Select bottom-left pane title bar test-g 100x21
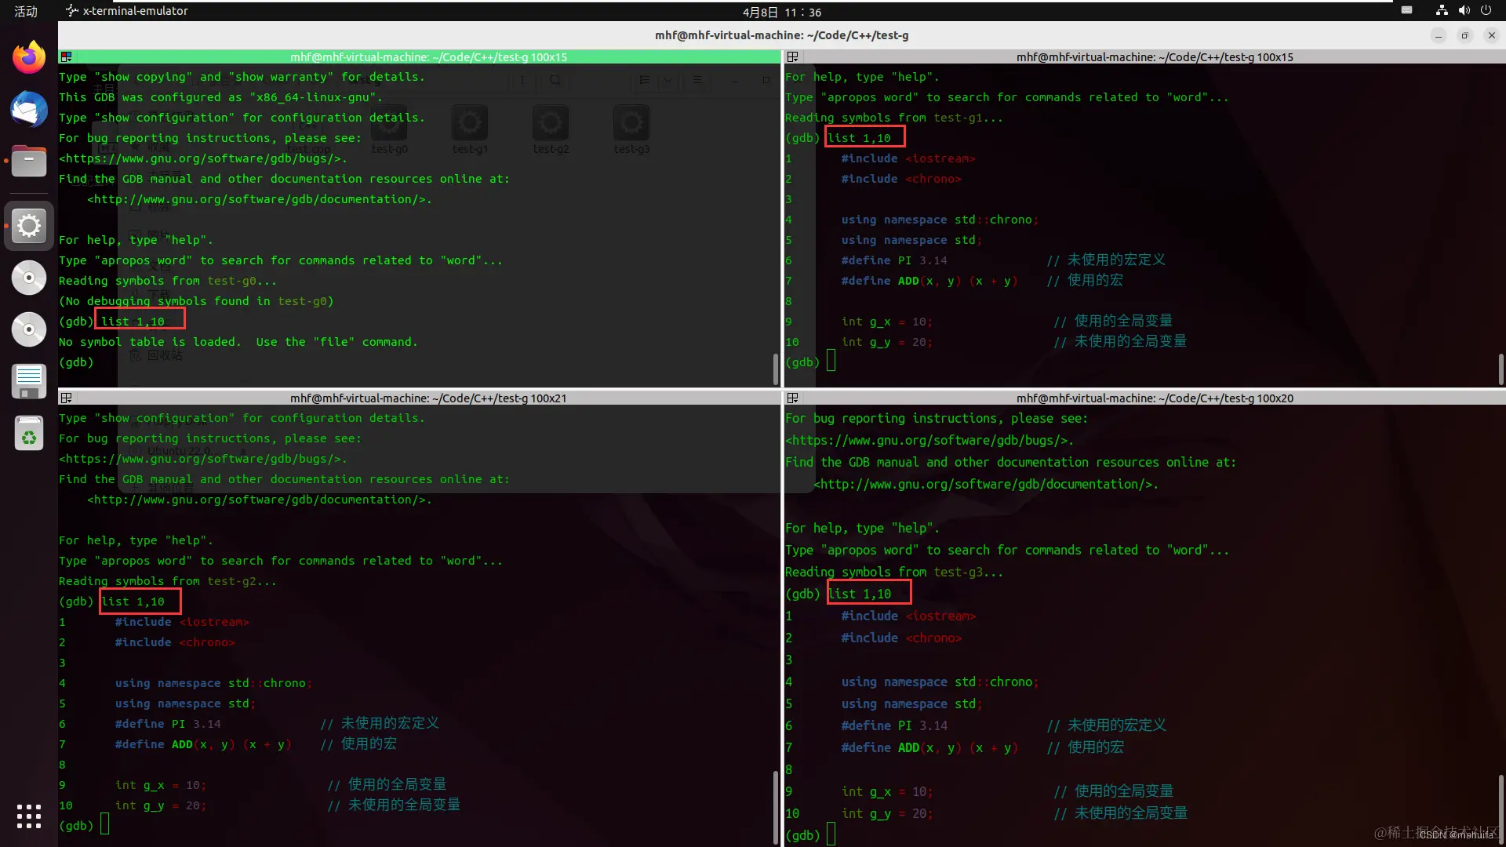1506x847 pixels. coord(428,398)
